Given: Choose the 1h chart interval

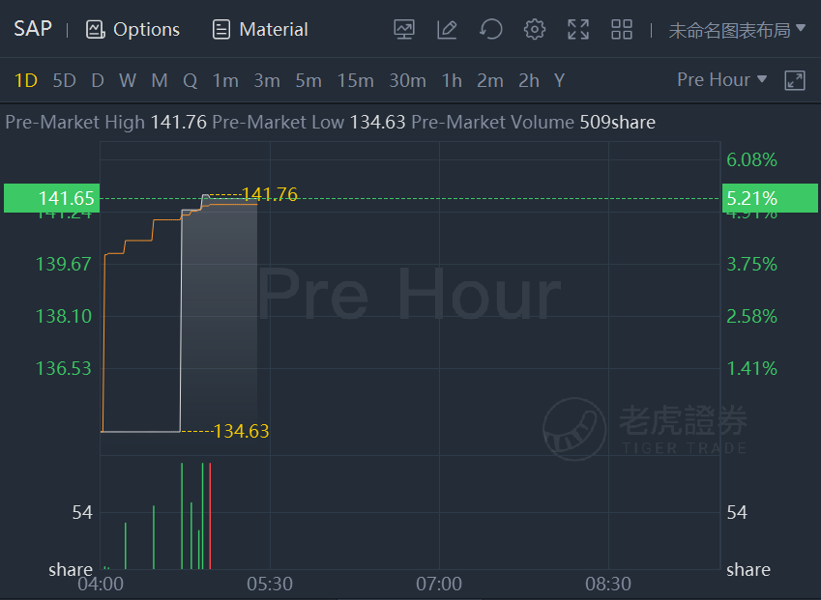Looking at the screenshot, I should 452,80.
